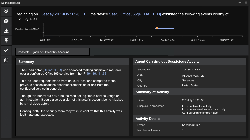Click the Summary panel header

tap(72, 62)
